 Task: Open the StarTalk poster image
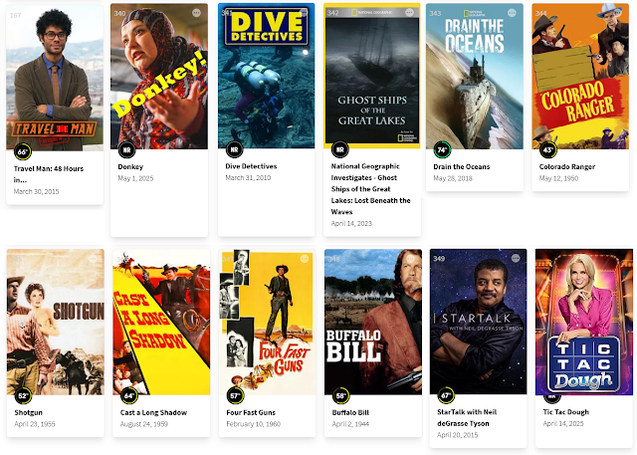point(479,322)
